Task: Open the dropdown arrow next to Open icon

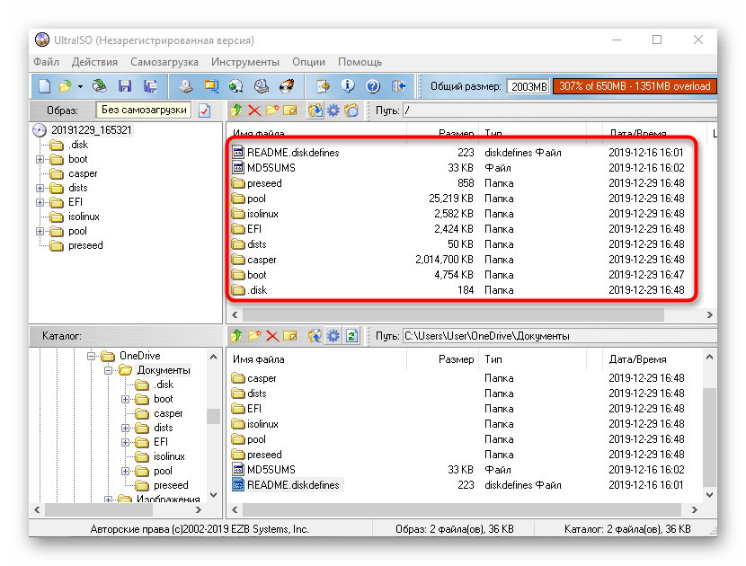Action: coord(80,86)
